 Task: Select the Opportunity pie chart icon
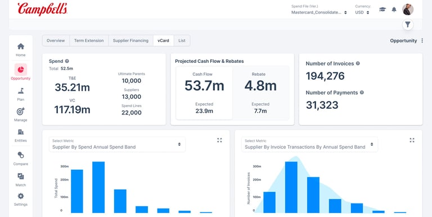pyautogui.click(x=21, y=70)
